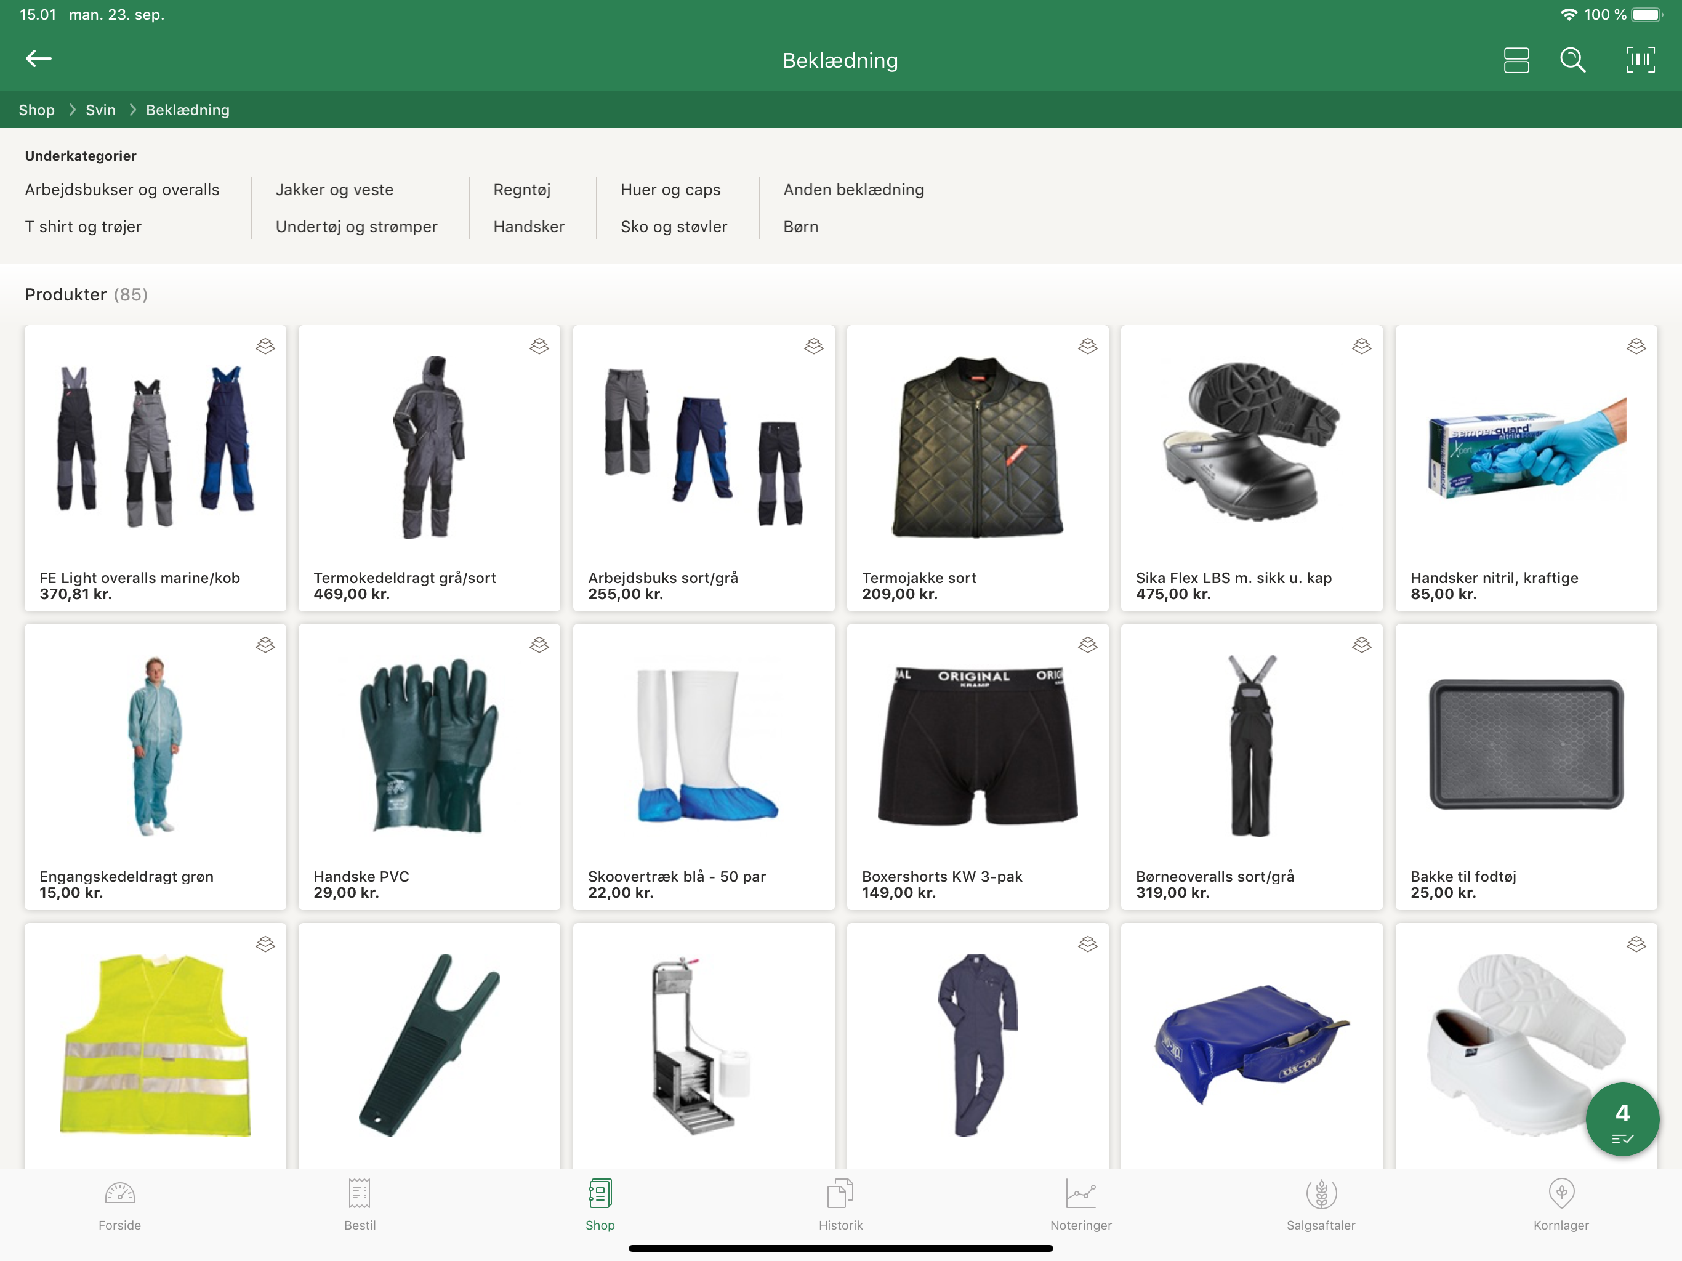Tap variants icon on Termojakke sort
Viewport: 1682px width, 1261px height.
tap(1087, 347)
